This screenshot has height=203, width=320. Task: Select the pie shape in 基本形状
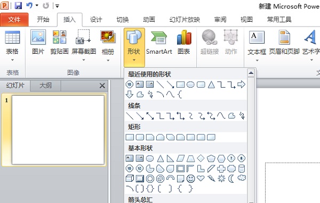click(150, 168)
